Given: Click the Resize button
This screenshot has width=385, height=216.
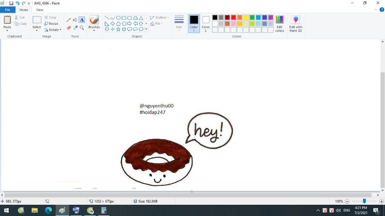Looking at the screenshot, I should [x=51, y=24].
